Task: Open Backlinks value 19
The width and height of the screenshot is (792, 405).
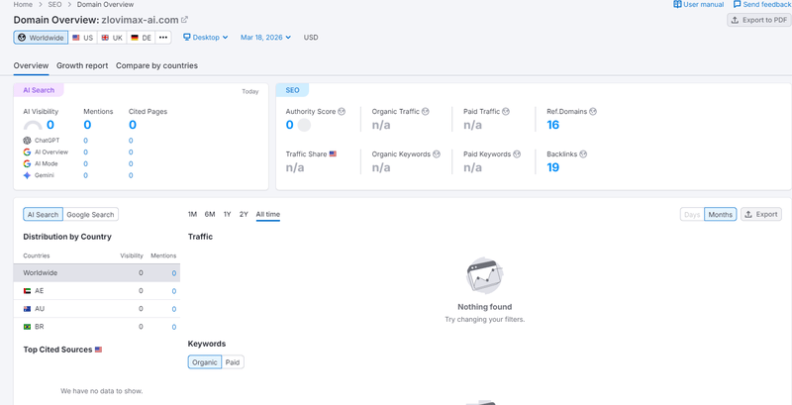Action: [x=553, y=167]
